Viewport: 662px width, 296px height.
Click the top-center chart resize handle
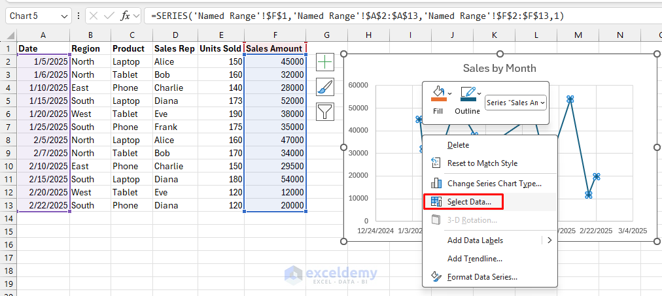coord(500,54)
